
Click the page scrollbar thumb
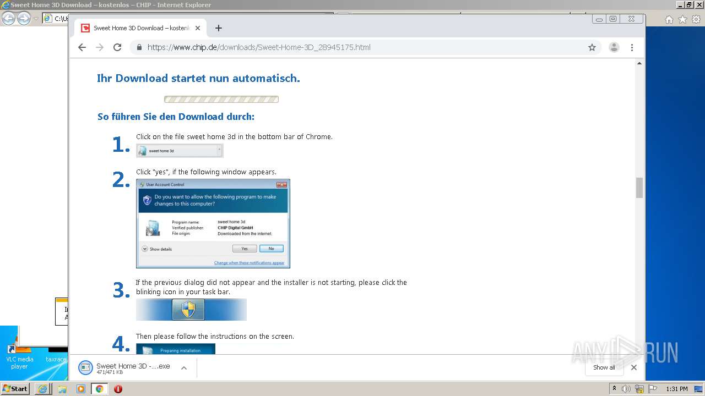pos(639,188)
